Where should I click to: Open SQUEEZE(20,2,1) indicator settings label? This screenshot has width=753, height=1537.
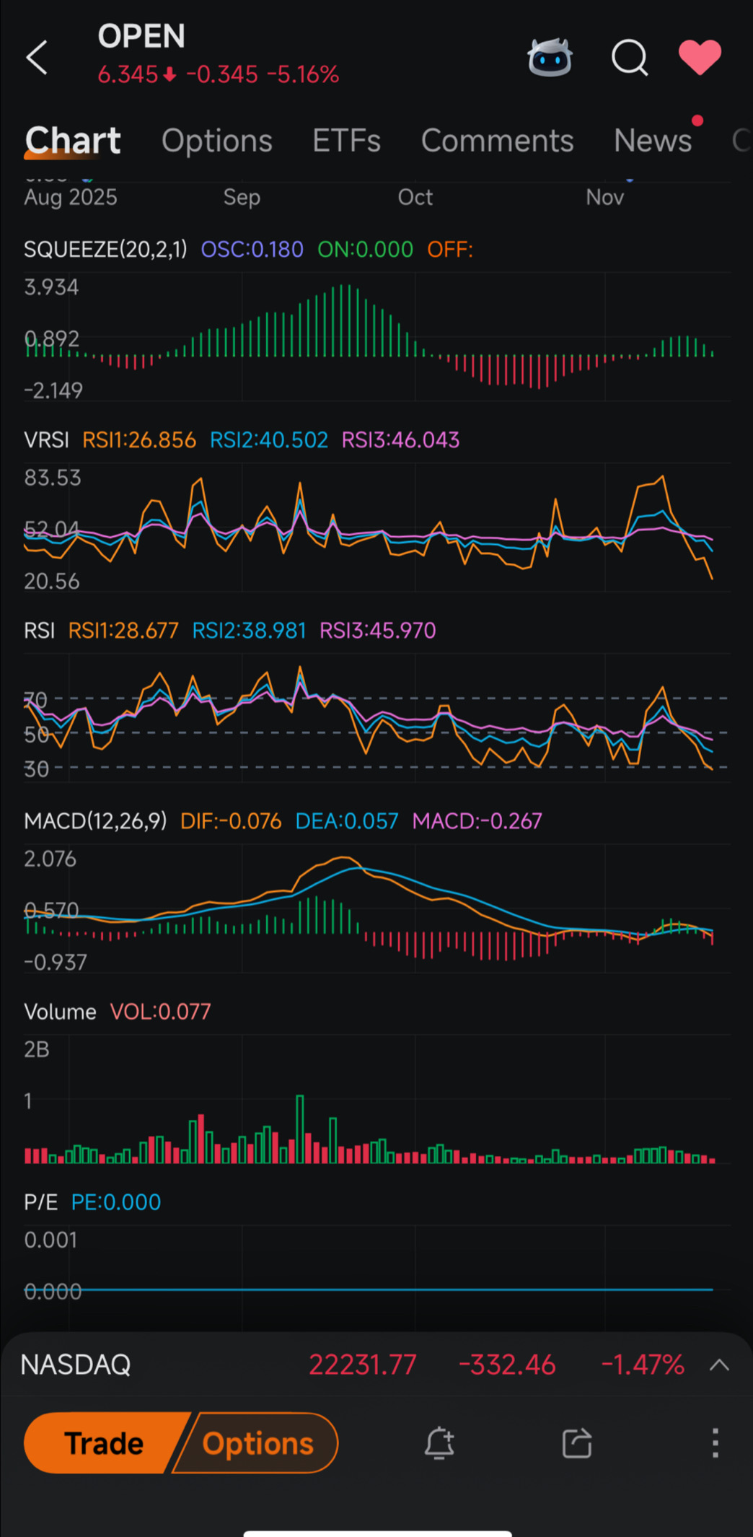click(x=105, y=250)
